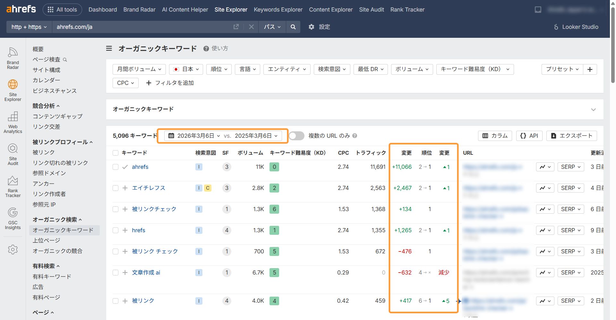Open the http + https protocol dropdown
The width and height of the screenshot is (616, 320).
tap(29, 27)
